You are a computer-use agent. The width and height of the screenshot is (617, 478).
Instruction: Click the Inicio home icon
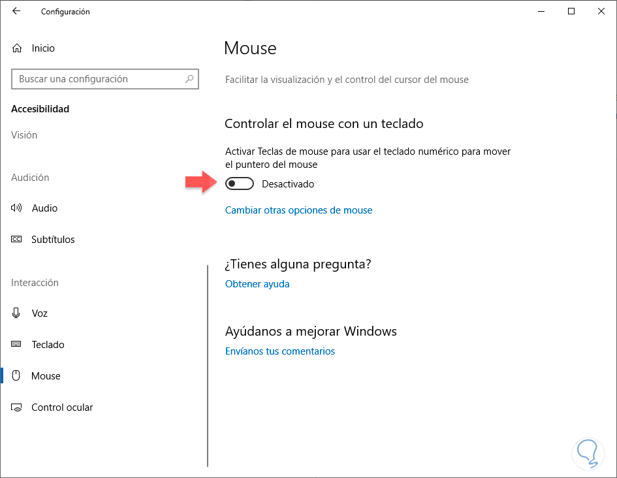(17, 48)
